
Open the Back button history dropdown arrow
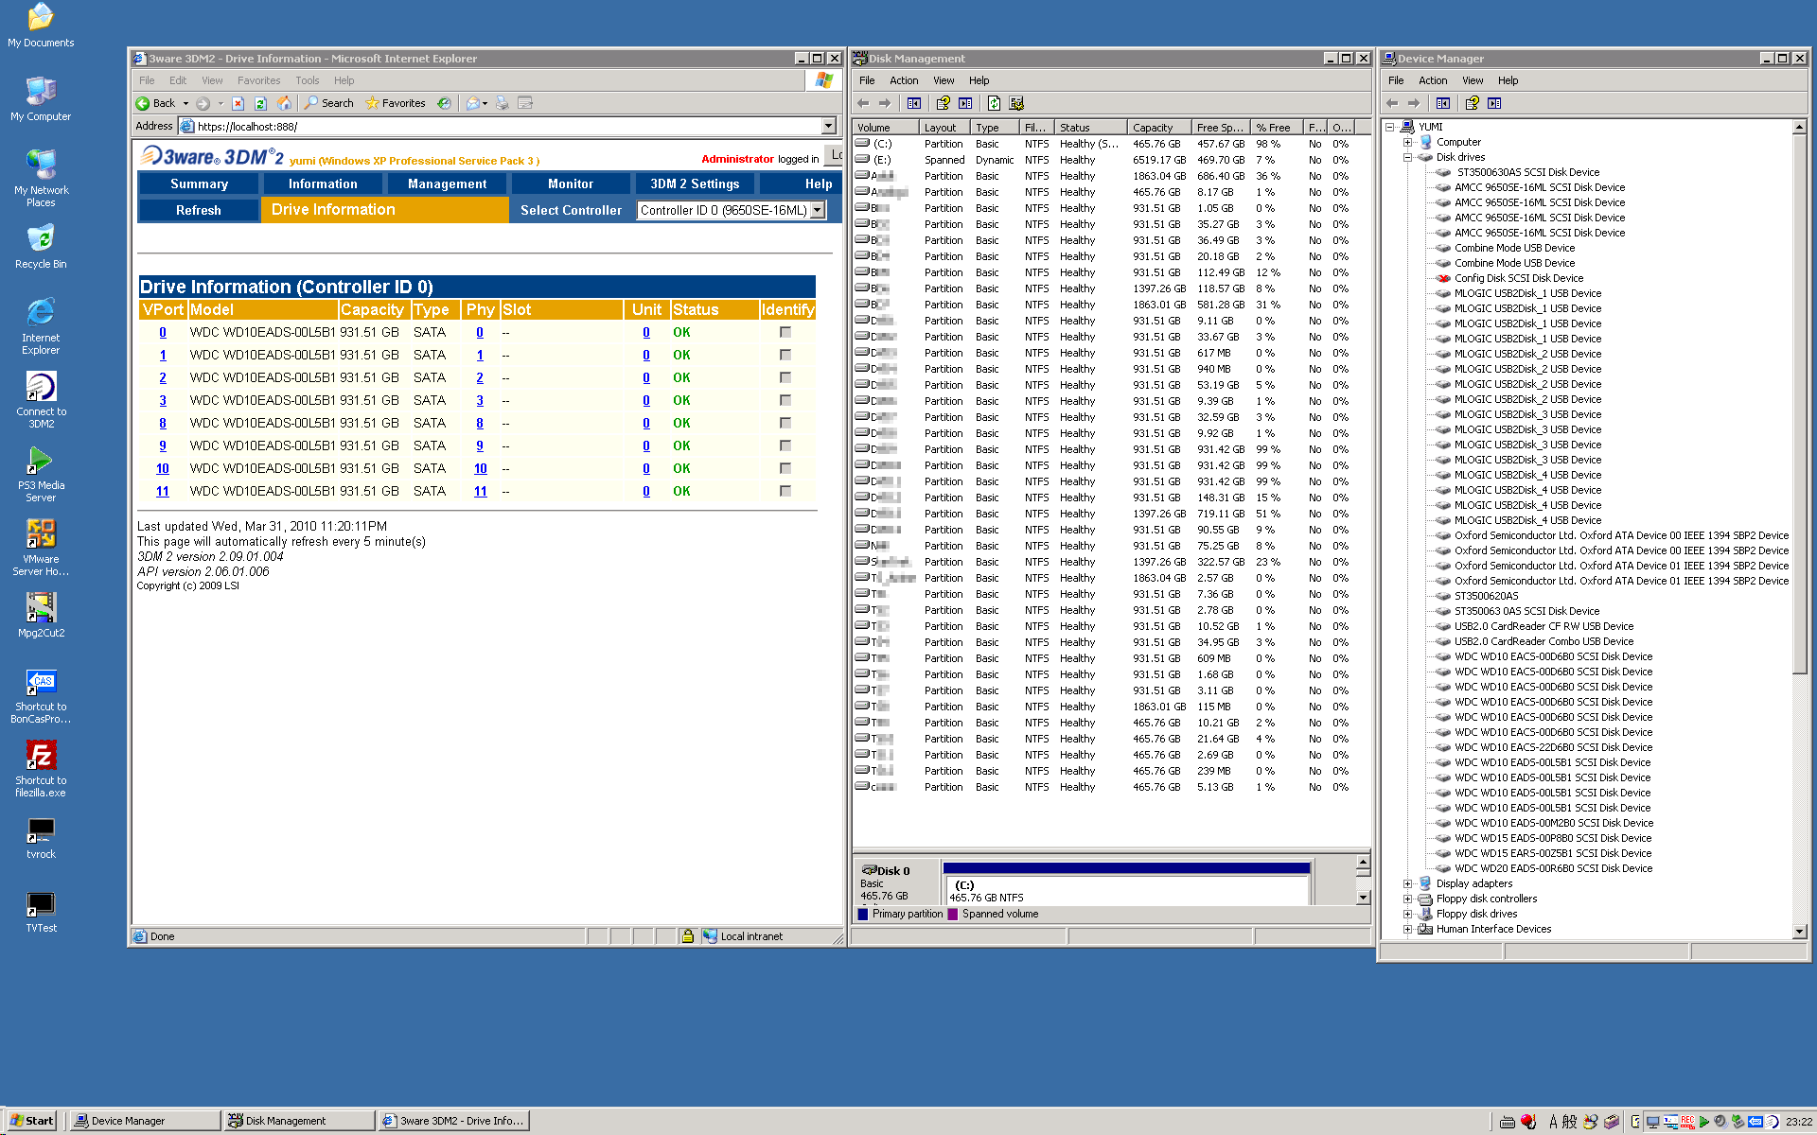point(185,103)
